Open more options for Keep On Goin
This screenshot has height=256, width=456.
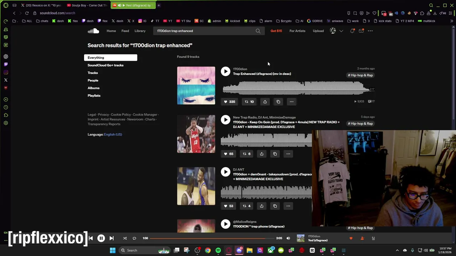click(x=288, y=154)
